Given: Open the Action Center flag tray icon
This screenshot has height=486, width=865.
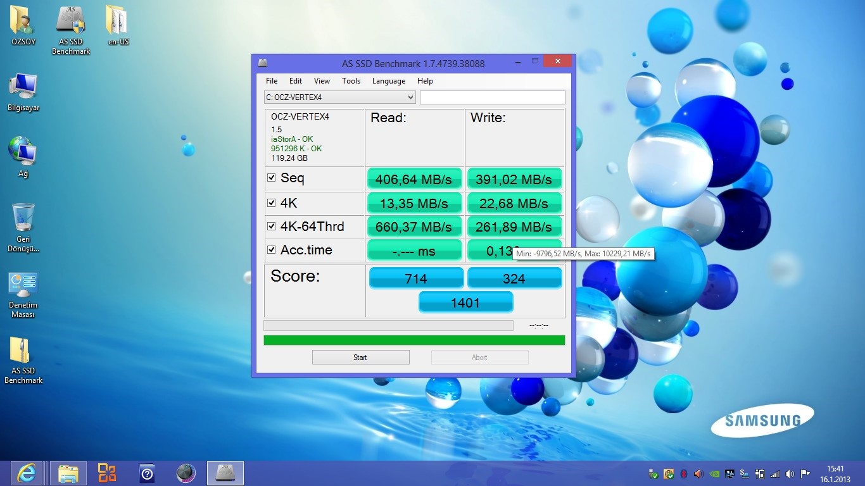Looking at the screenshot, I should pos(805,473).
